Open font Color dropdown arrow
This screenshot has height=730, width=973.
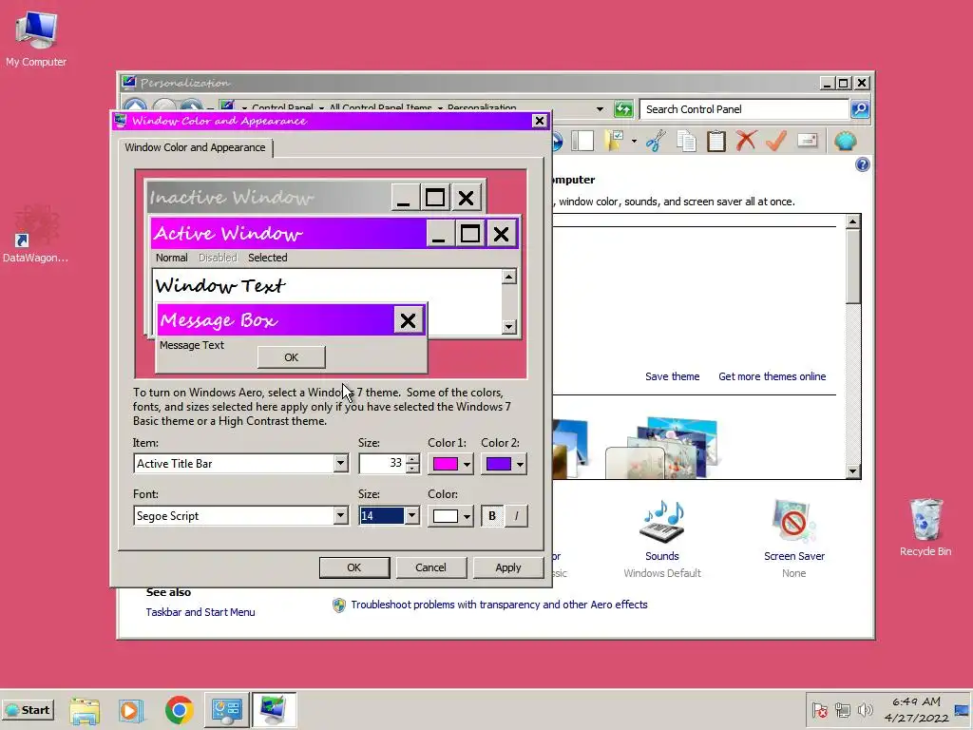click(467, 516)
